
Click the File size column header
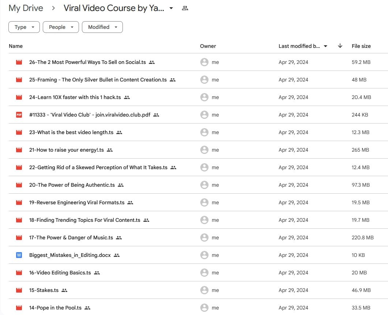point(361,46)
